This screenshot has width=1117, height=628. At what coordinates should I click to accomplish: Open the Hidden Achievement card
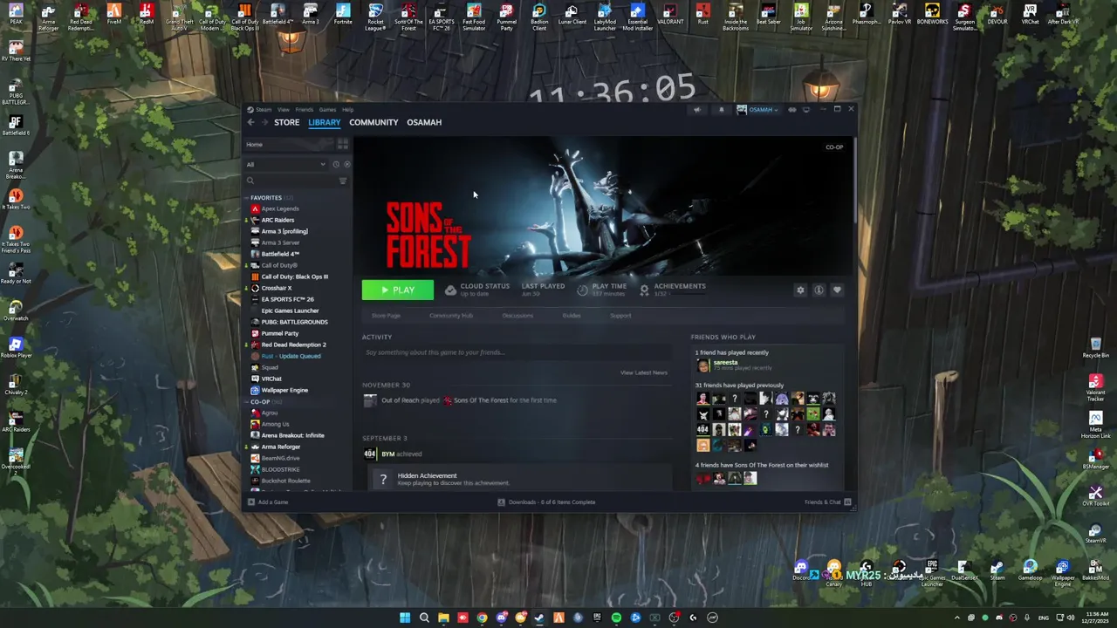coord(520,479)
